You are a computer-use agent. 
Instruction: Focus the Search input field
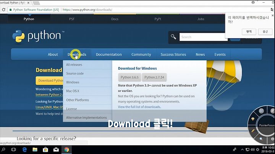click(203, 37)
